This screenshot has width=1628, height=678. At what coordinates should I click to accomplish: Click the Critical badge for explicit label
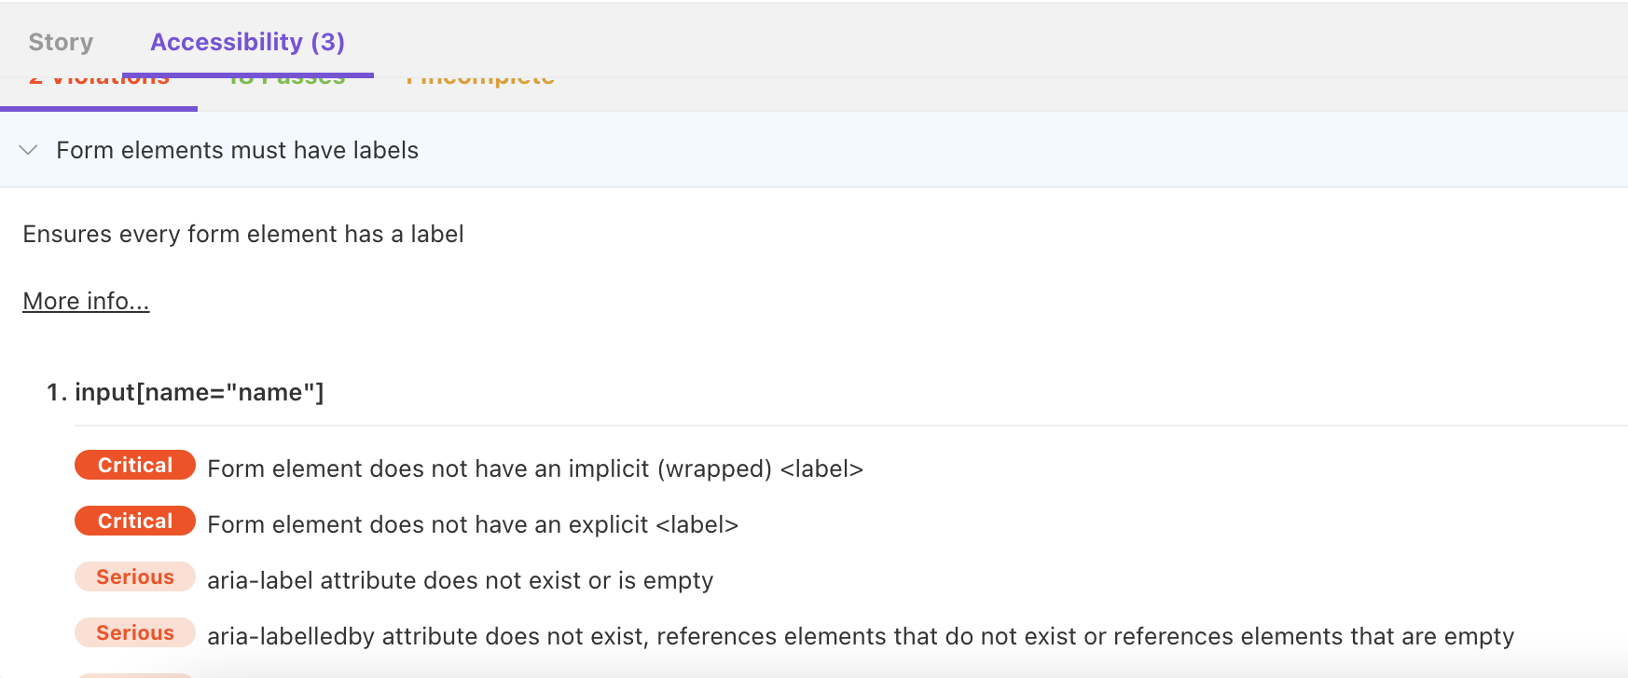tap(135, 521)
